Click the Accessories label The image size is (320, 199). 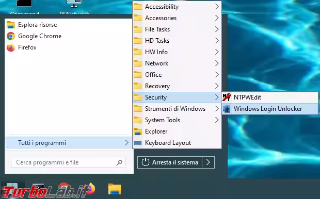161,18
